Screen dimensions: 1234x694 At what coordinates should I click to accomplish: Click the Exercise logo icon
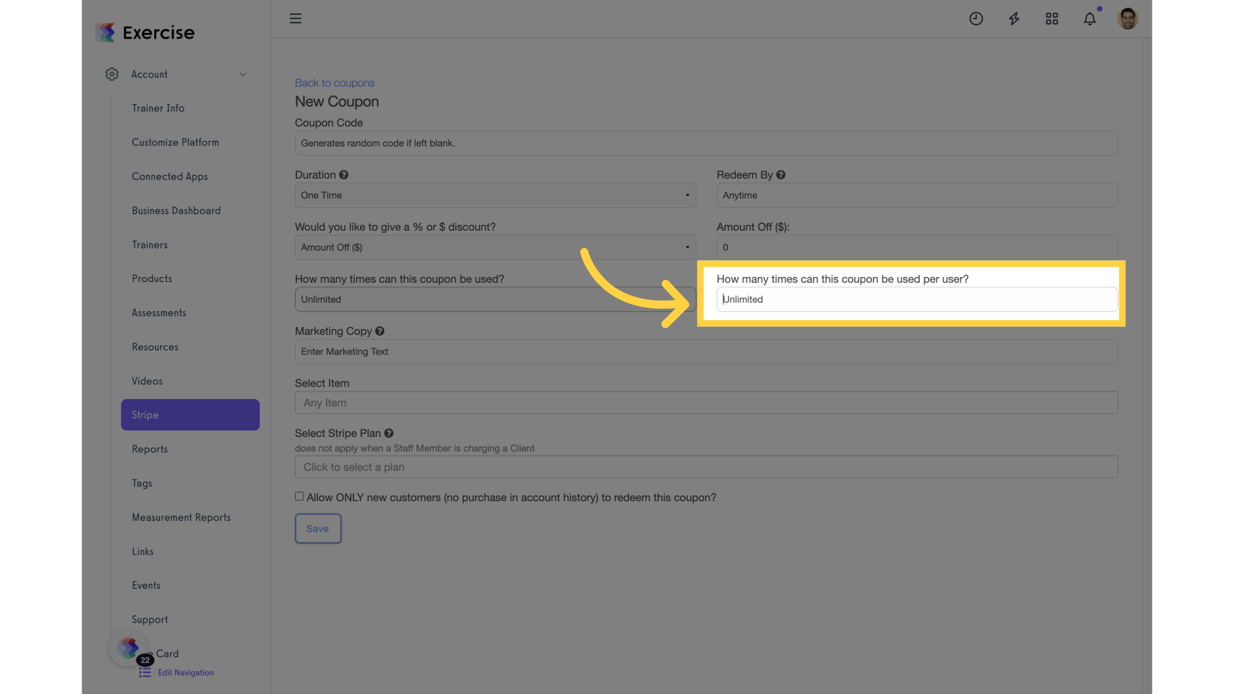pyautogui.click(x=105, y=32)
